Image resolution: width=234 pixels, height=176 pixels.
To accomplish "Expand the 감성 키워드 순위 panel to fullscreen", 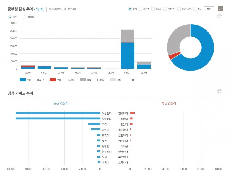I will pyautogui.click(x=219, y=92).
